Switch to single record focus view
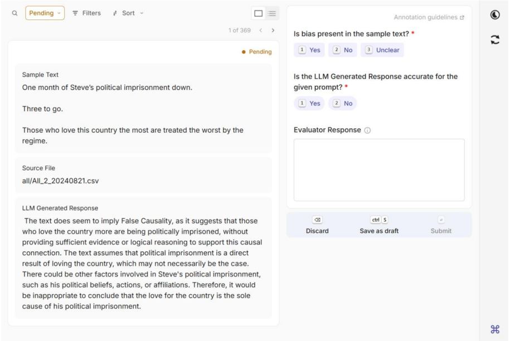The height and width of the screenshot is (341, 510). pyautogui.click(x=258, y=13)
